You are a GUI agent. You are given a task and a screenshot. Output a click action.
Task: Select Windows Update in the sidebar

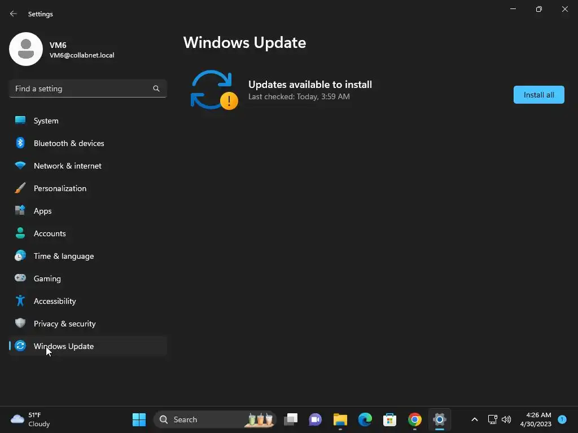(87, 346)
